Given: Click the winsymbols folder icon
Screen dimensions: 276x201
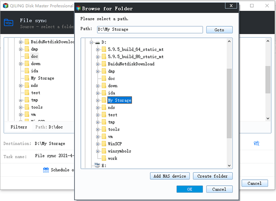Looking at the screenshot, I should point(104,151).
